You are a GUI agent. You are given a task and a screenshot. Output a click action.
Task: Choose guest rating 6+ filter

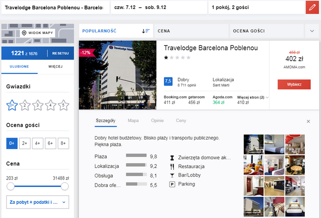click(x=50, y=143)
